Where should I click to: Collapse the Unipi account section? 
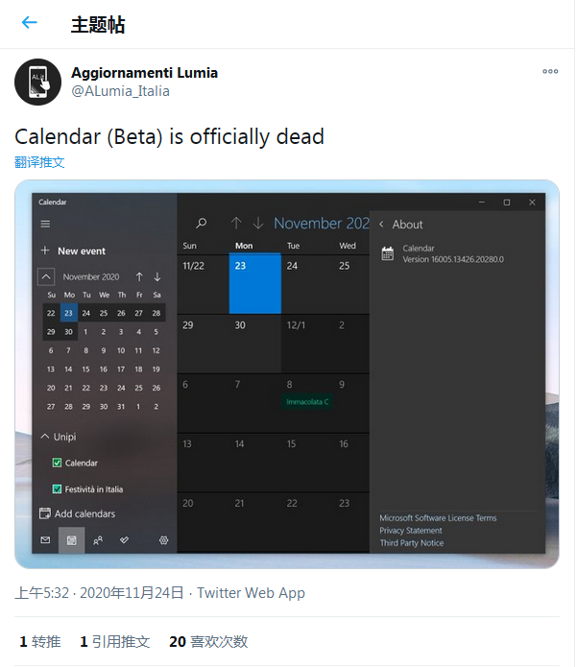[x=45, y=437]
